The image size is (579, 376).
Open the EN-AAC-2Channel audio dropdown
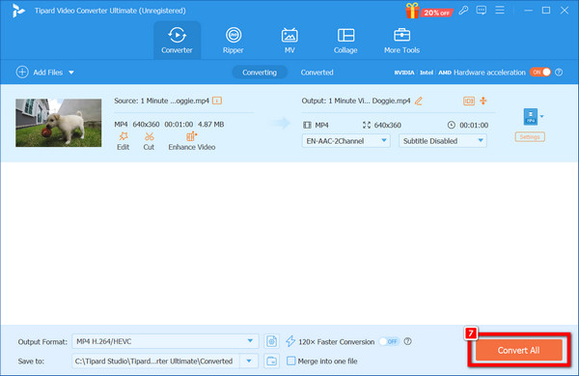pos(346,141)
